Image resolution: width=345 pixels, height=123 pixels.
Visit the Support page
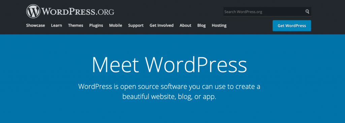136,26
